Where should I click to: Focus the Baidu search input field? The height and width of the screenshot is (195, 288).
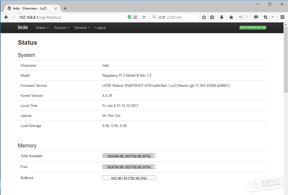point(176,17)
